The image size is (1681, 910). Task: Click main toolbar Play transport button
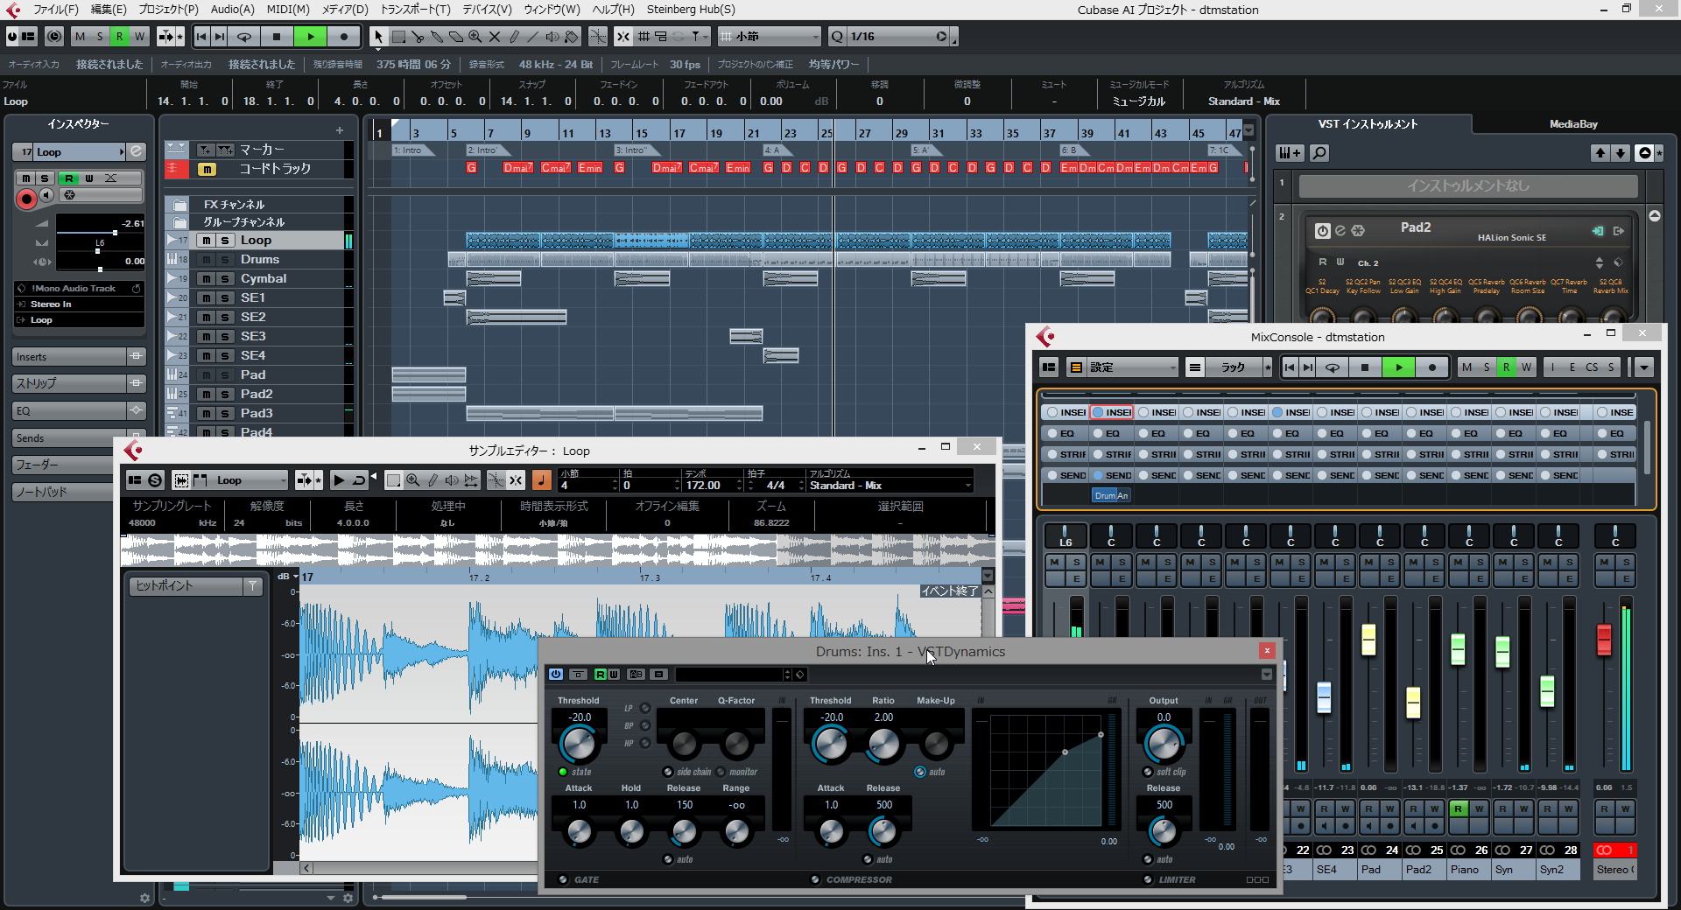311,37
